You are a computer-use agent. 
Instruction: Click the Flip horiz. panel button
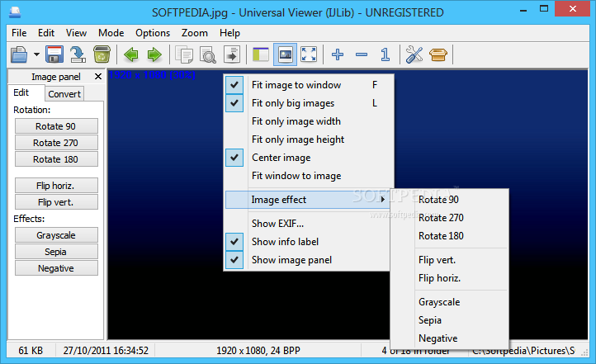click(x=56, y=186)
